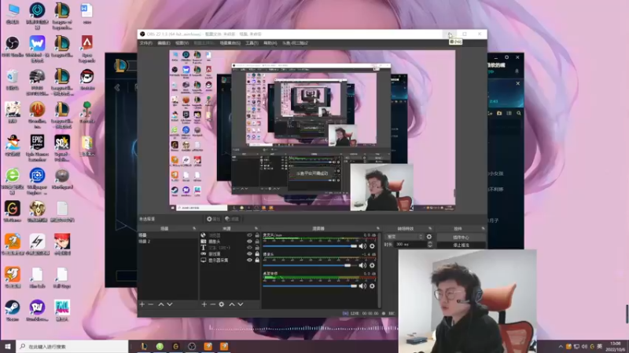Remove the selected scene with the minus icon
Viewport: 629px width, 353px height.
151,304
